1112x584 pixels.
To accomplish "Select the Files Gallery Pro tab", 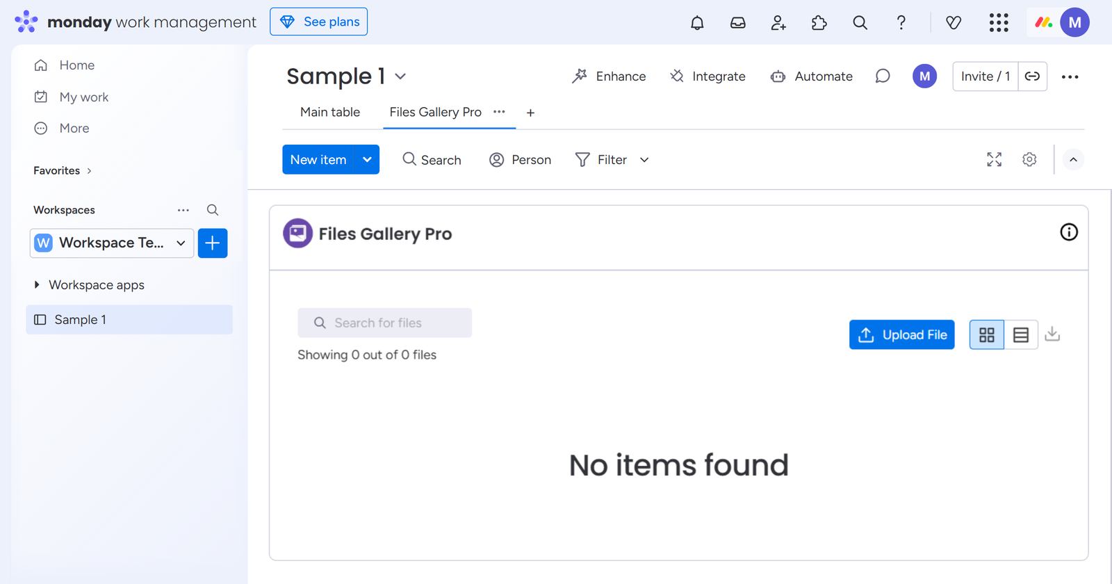I will click(436, 113).
